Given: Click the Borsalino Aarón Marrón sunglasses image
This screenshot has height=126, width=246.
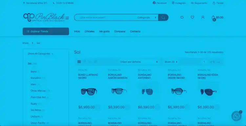Looking at the screenshot, I should pos(119,91).
